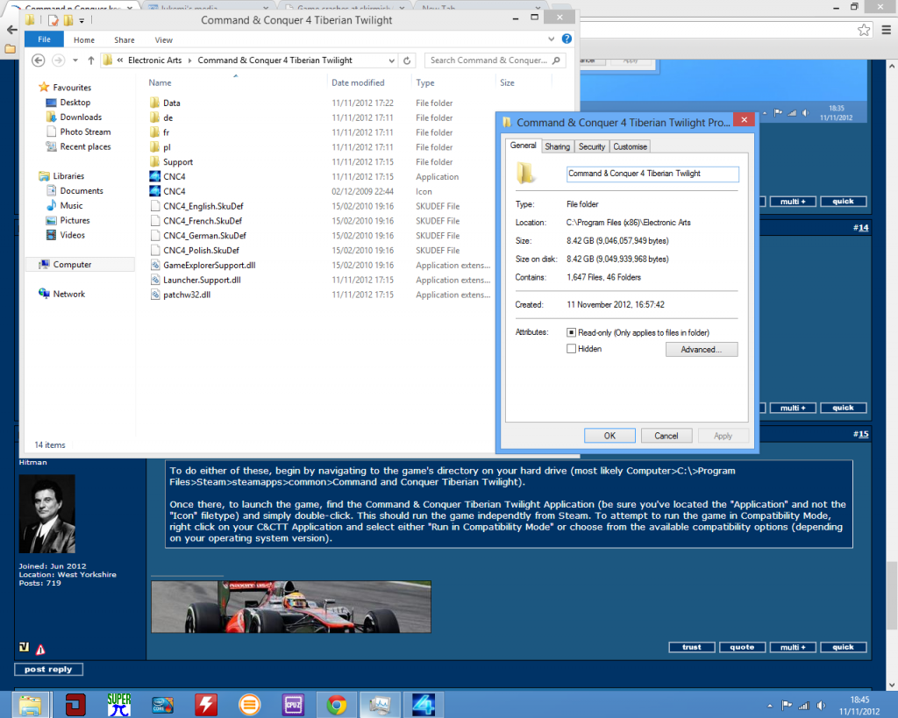
Task: Click Properties icon in quick access toolbar
Action: pyautogui.click(x=53, y=21)
